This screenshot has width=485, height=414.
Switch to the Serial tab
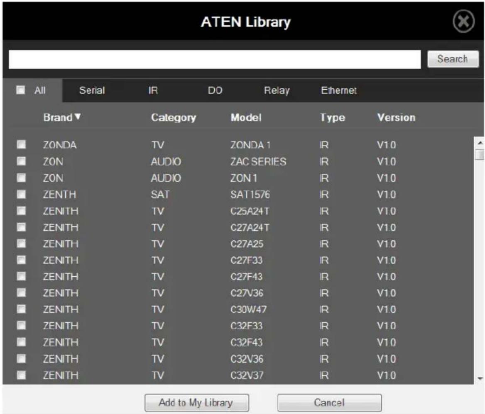tap(92, 90)
